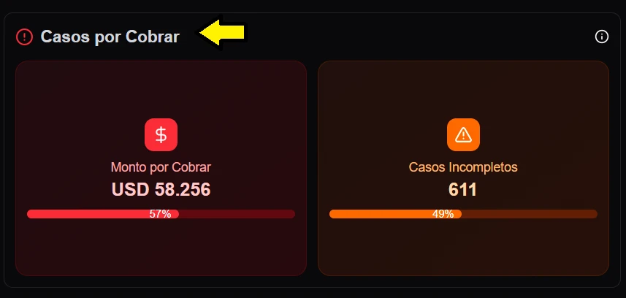Click the yellow arrow pointing at title
Image resolution: width=626 pixels, height=298 pixels.
point(222,32)
